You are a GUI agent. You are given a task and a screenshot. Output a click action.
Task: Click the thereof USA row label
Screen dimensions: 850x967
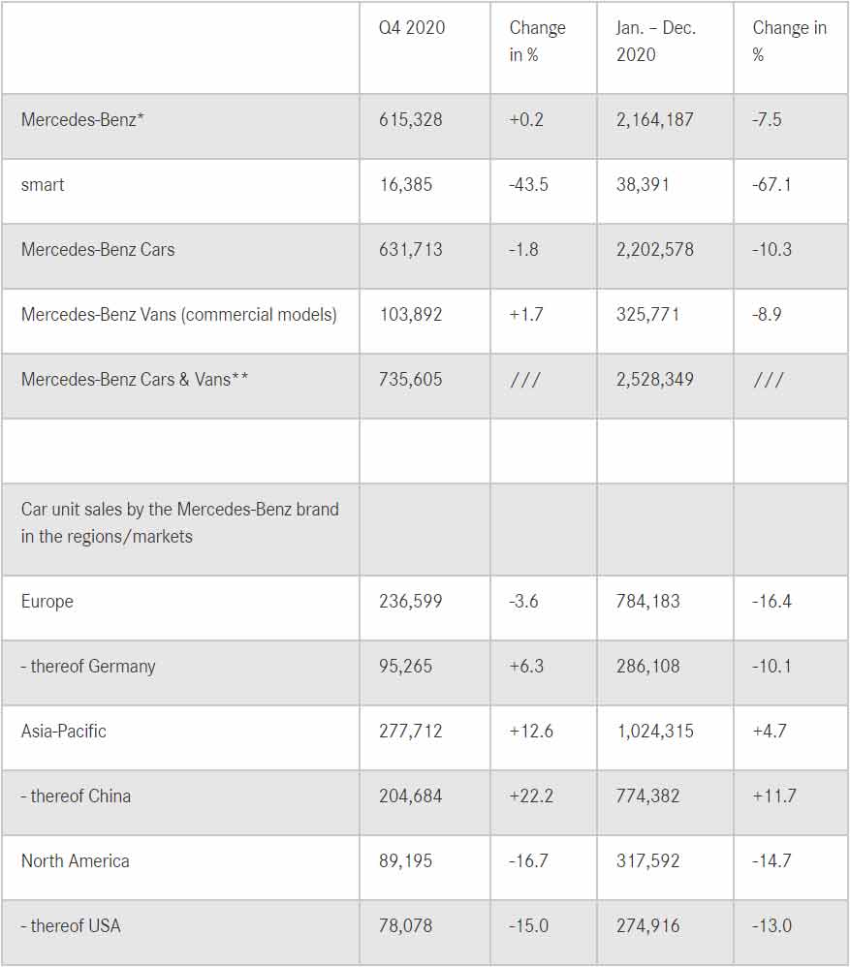[x=72, y=925]
